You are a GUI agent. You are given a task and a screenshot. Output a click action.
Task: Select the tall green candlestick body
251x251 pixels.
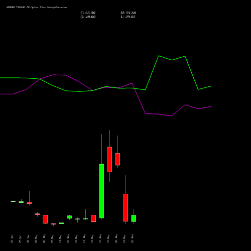pyautogui.click(x=101, y=191)
